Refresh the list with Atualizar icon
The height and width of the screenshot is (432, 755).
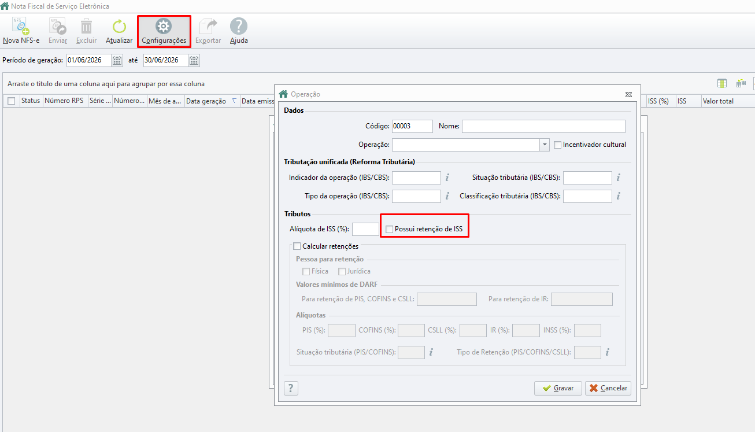pyautogui.click(x=119, y=31)
